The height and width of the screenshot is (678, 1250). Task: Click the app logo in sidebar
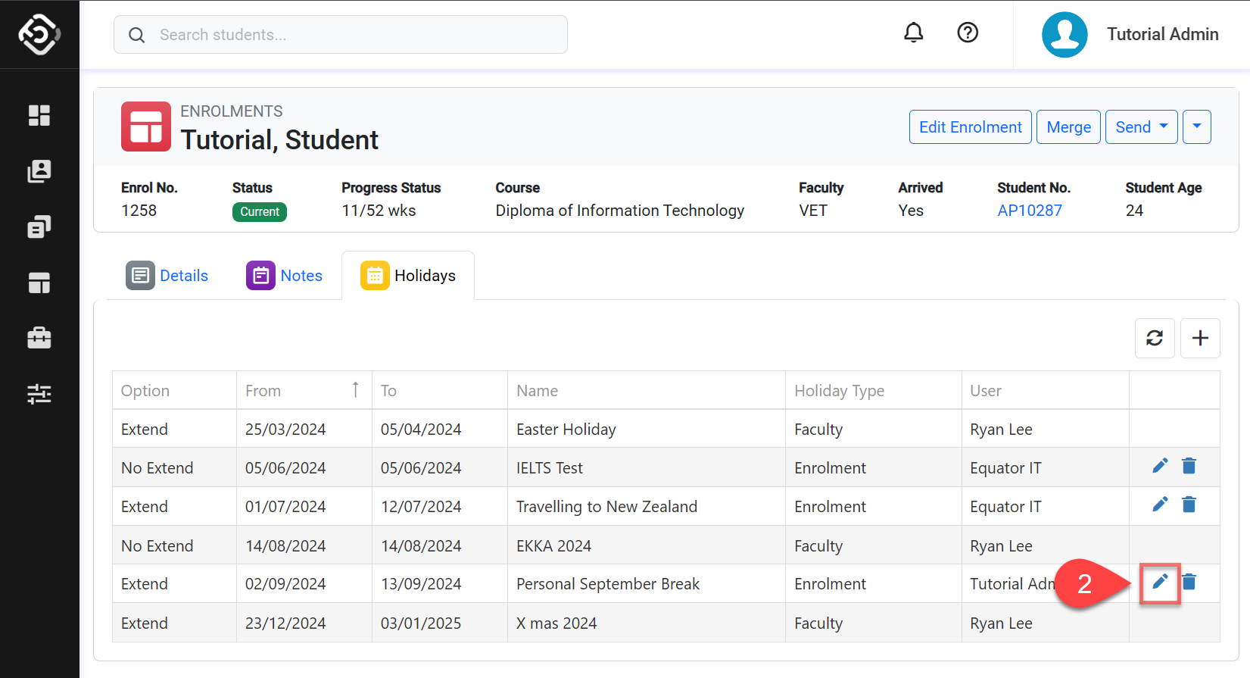point(39,34)
